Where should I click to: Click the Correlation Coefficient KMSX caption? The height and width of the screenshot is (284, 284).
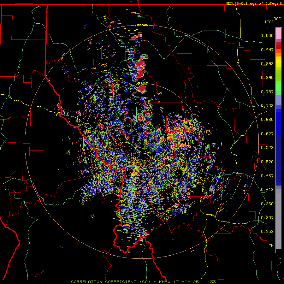[x=143, y=282]
